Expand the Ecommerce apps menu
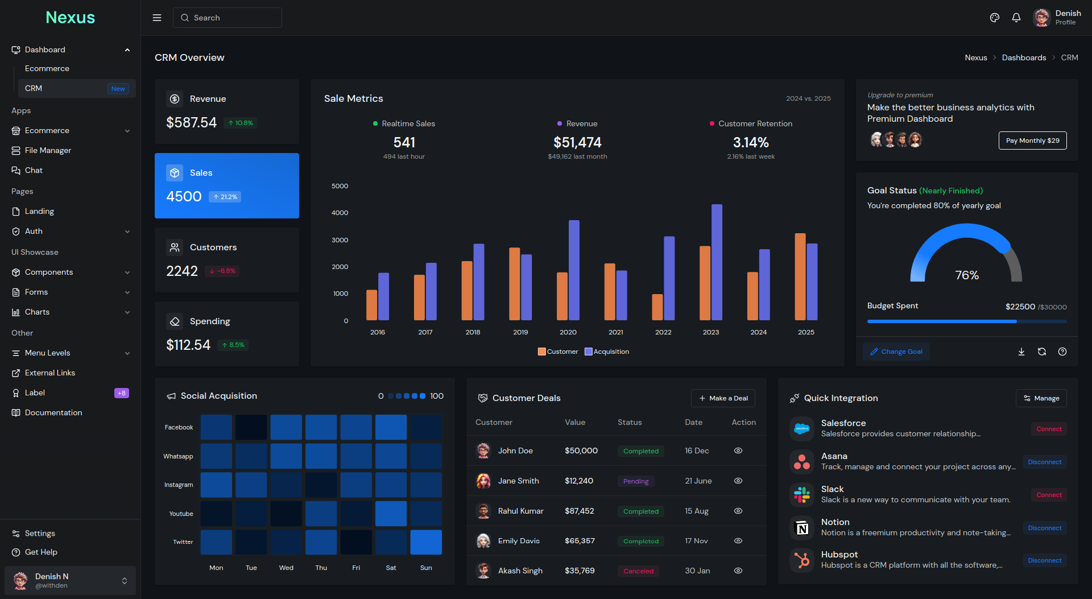This screenshot has height=599, width=1092. coord(48,130)
